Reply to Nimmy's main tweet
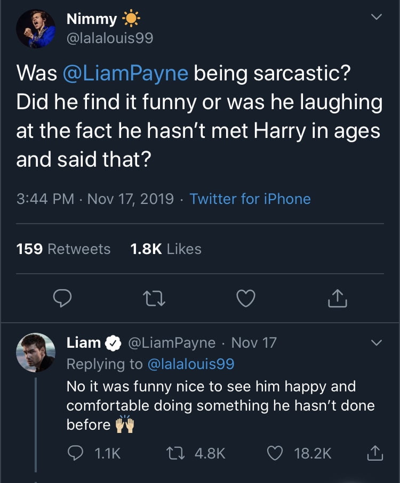 pos(62,299)
